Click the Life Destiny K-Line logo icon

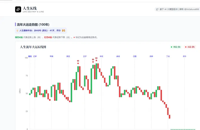coord(18,9)
